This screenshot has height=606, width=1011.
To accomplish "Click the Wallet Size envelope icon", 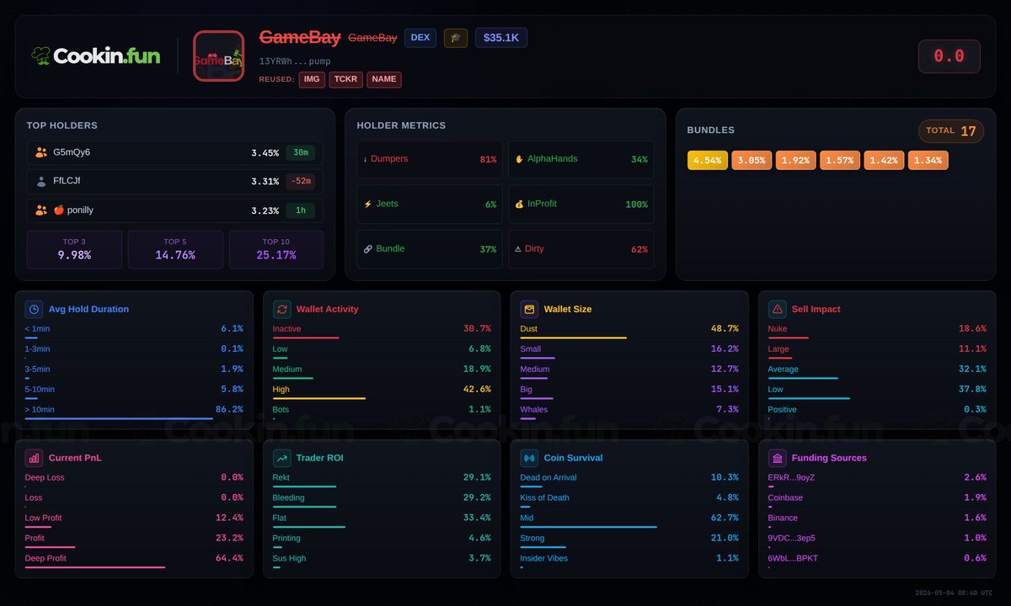I will (x=529, y=309).
